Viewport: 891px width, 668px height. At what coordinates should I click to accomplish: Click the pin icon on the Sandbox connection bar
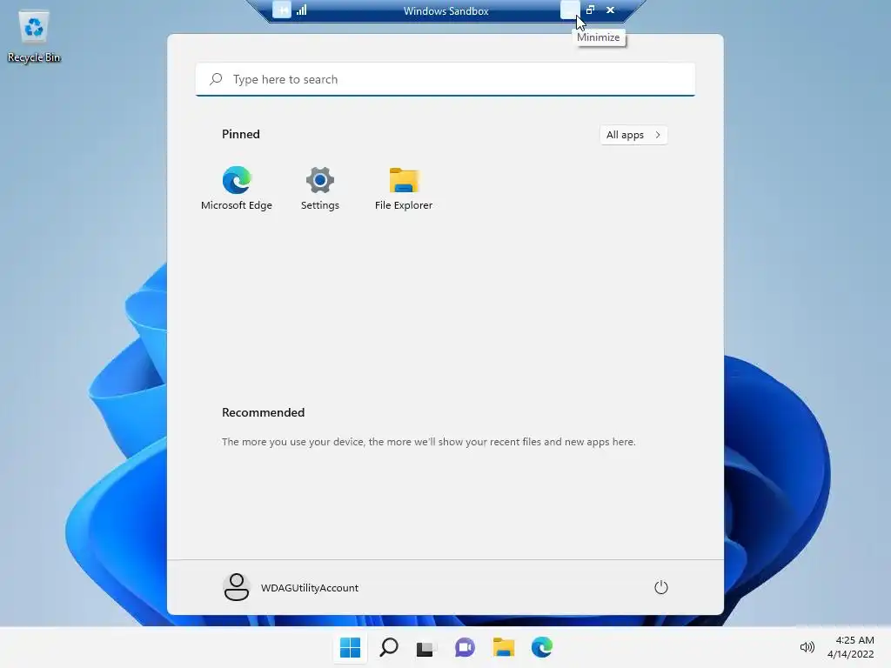(x=282, y=10)
